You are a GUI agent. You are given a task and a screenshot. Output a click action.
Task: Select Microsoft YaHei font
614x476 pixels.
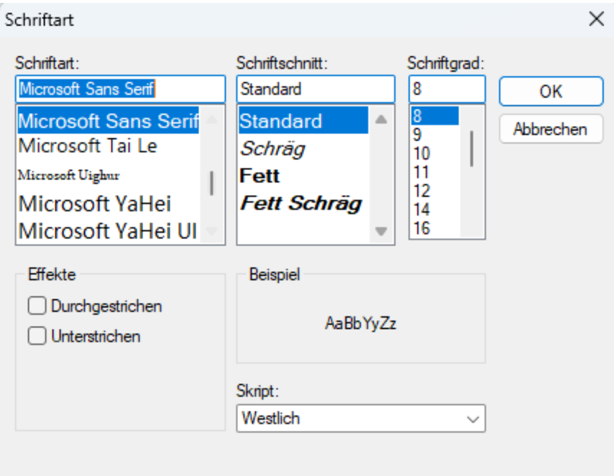pyautogui.click(x=108, y=203)
